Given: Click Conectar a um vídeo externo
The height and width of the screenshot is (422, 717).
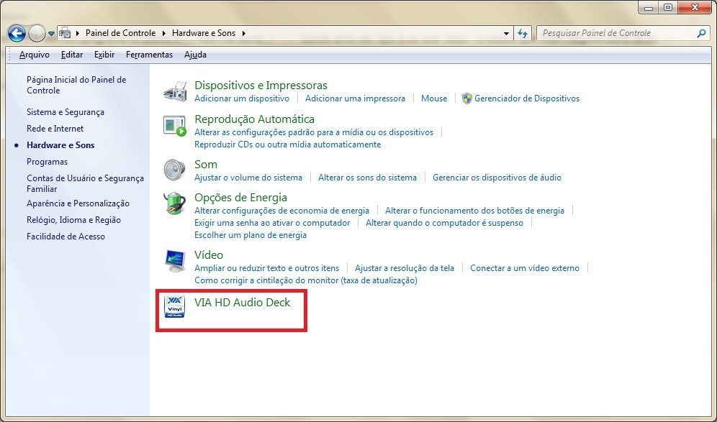Looking at the screenshot, I should 525,268.
